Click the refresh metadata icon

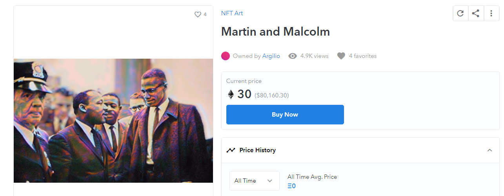460,13
